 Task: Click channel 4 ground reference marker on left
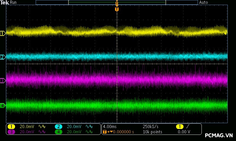[x=3, y=105]
